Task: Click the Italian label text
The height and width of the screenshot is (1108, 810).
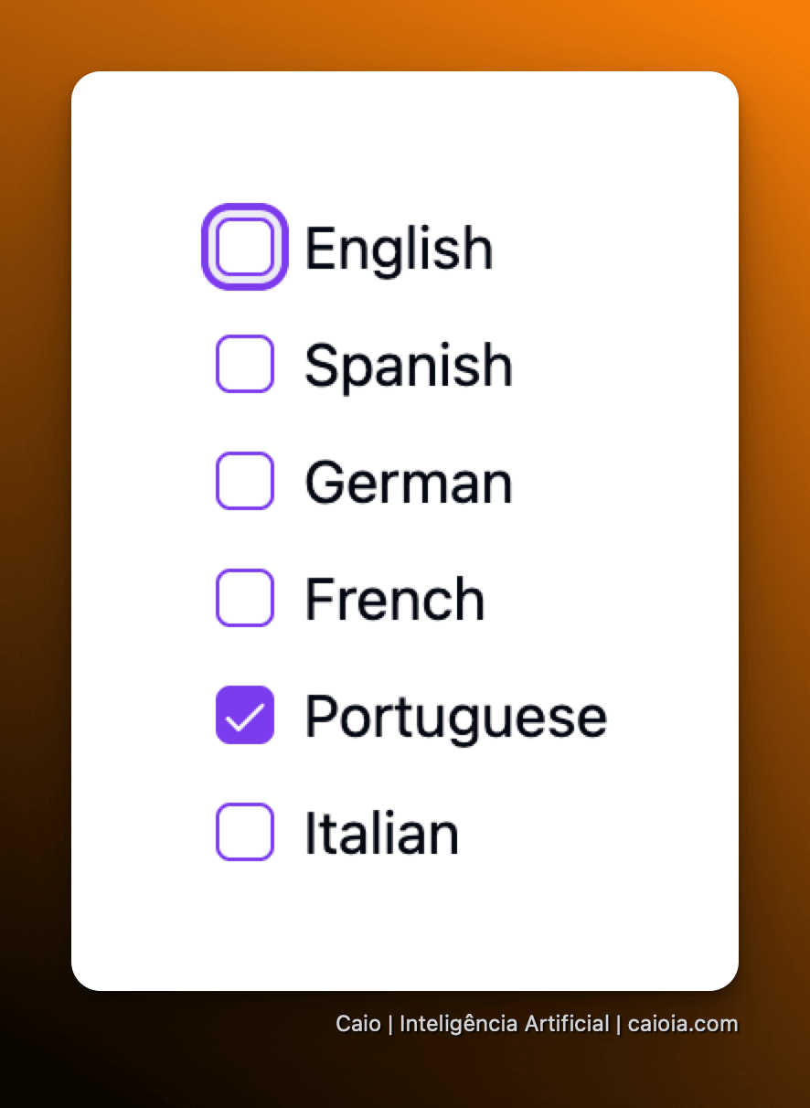Action: 382,833
